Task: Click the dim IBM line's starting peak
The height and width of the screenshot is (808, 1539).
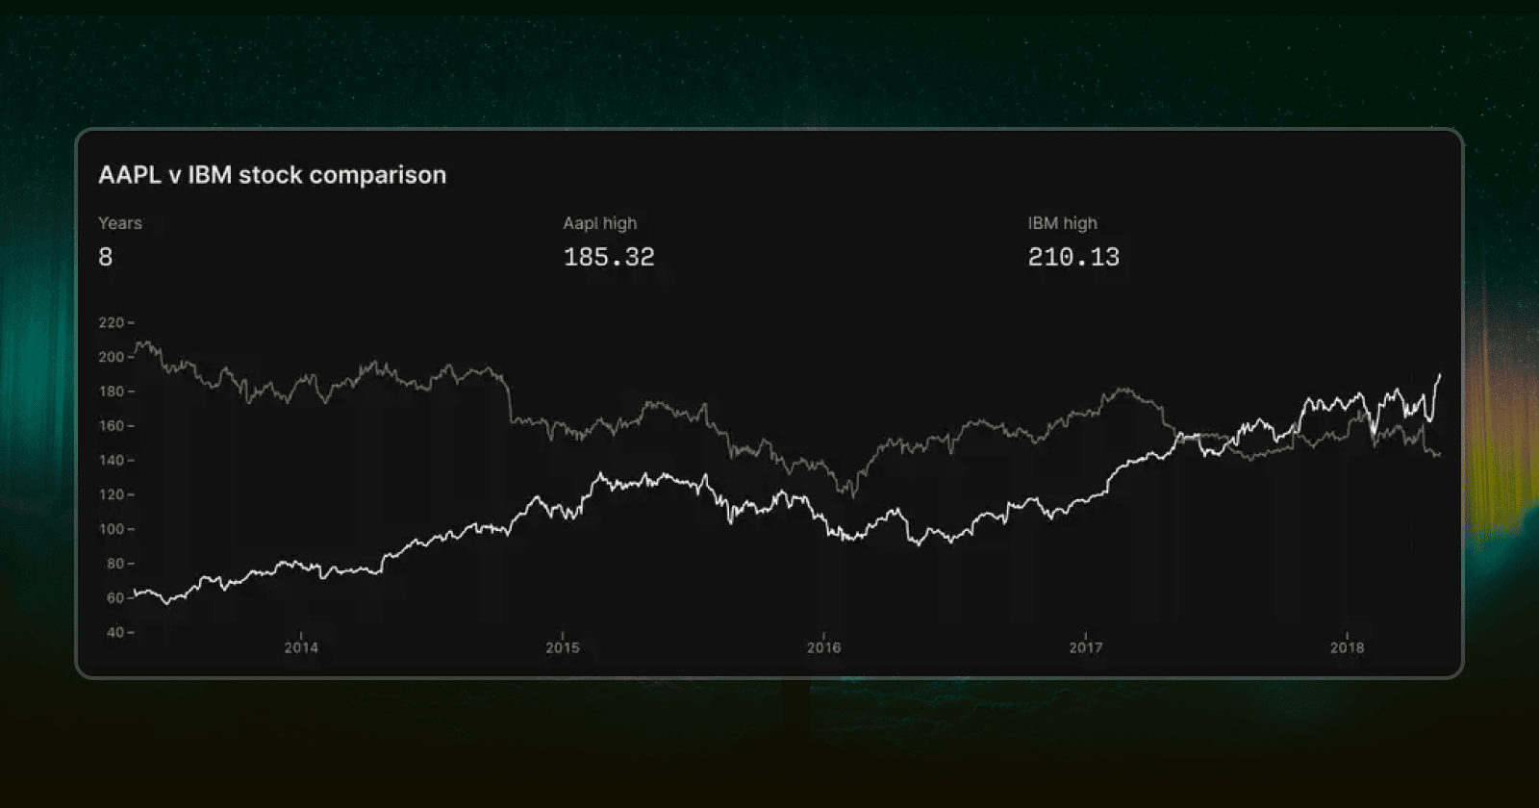Action: [144, 342]
